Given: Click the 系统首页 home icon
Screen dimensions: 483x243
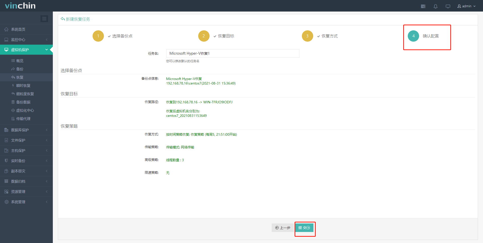Looking at the screenshot, I should pyautogui.click(x=6, y=29).
